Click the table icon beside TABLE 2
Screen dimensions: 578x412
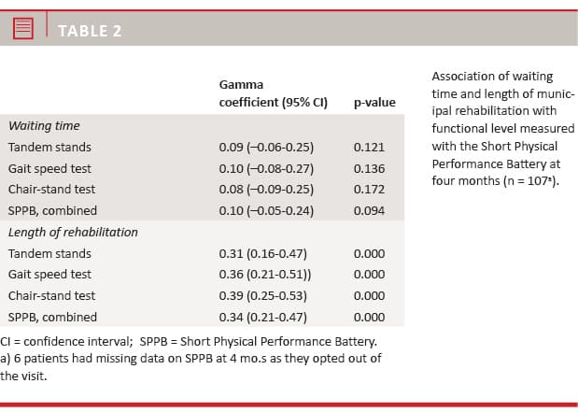click(x=24, y=31)
